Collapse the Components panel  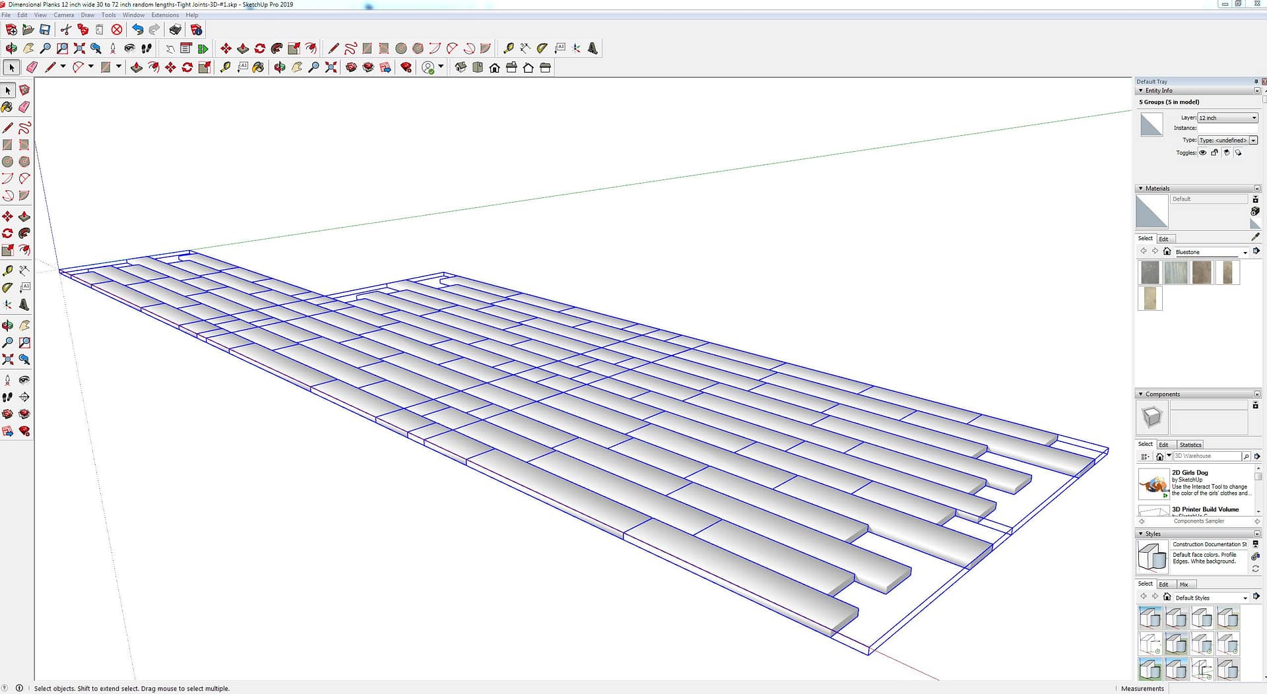tap(1141, 394)
